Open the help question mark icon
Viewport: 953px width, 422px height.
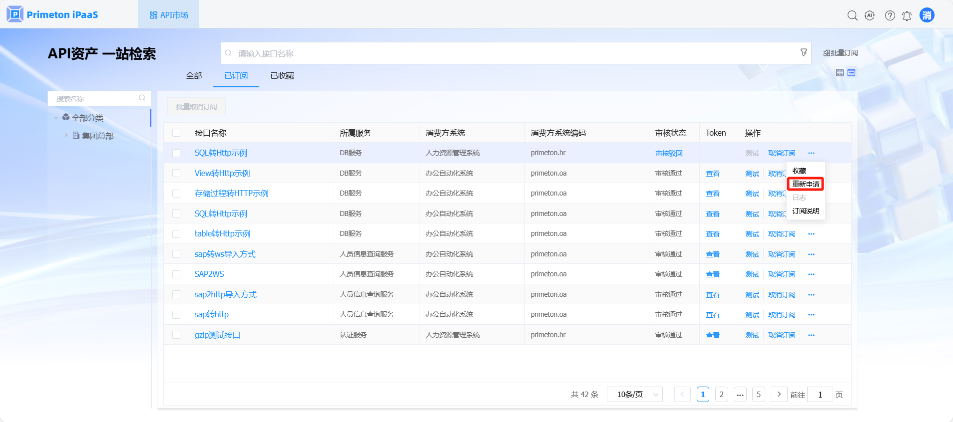point(890,15)
